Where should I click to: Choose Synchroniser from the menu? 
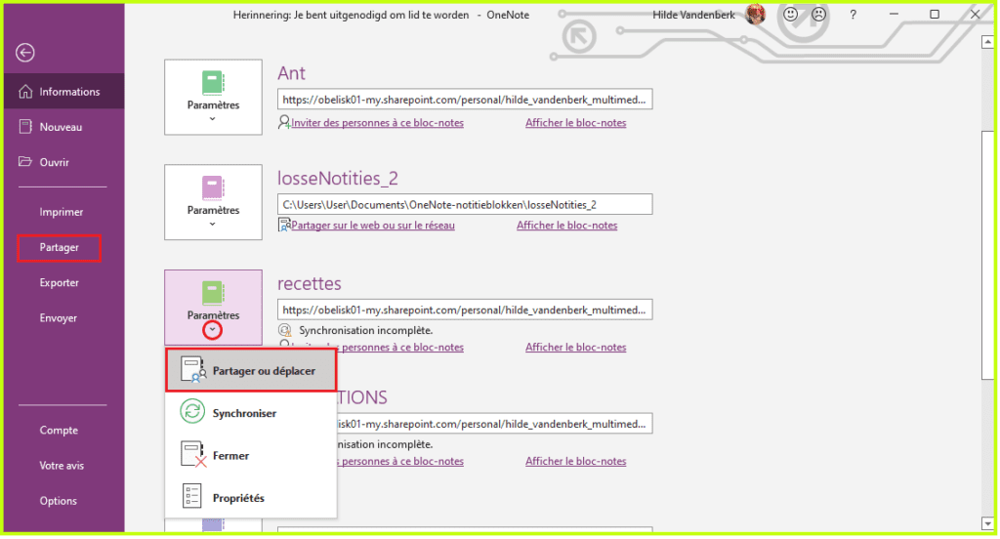click(x=251, y=413)
